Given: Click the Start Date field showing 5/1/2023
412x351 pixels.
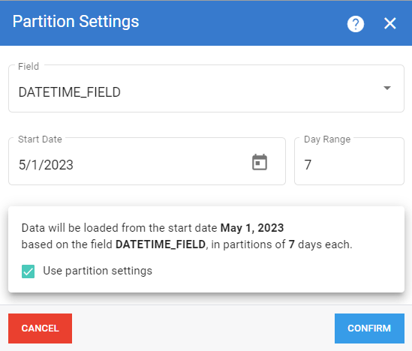Looking at the screenshot, I should (147, 161).
